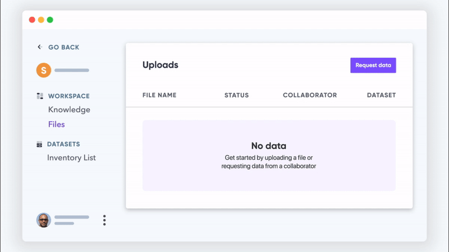Sort by FILE NAME column header
The image size is (449, 252).
(x=159, y=95)
